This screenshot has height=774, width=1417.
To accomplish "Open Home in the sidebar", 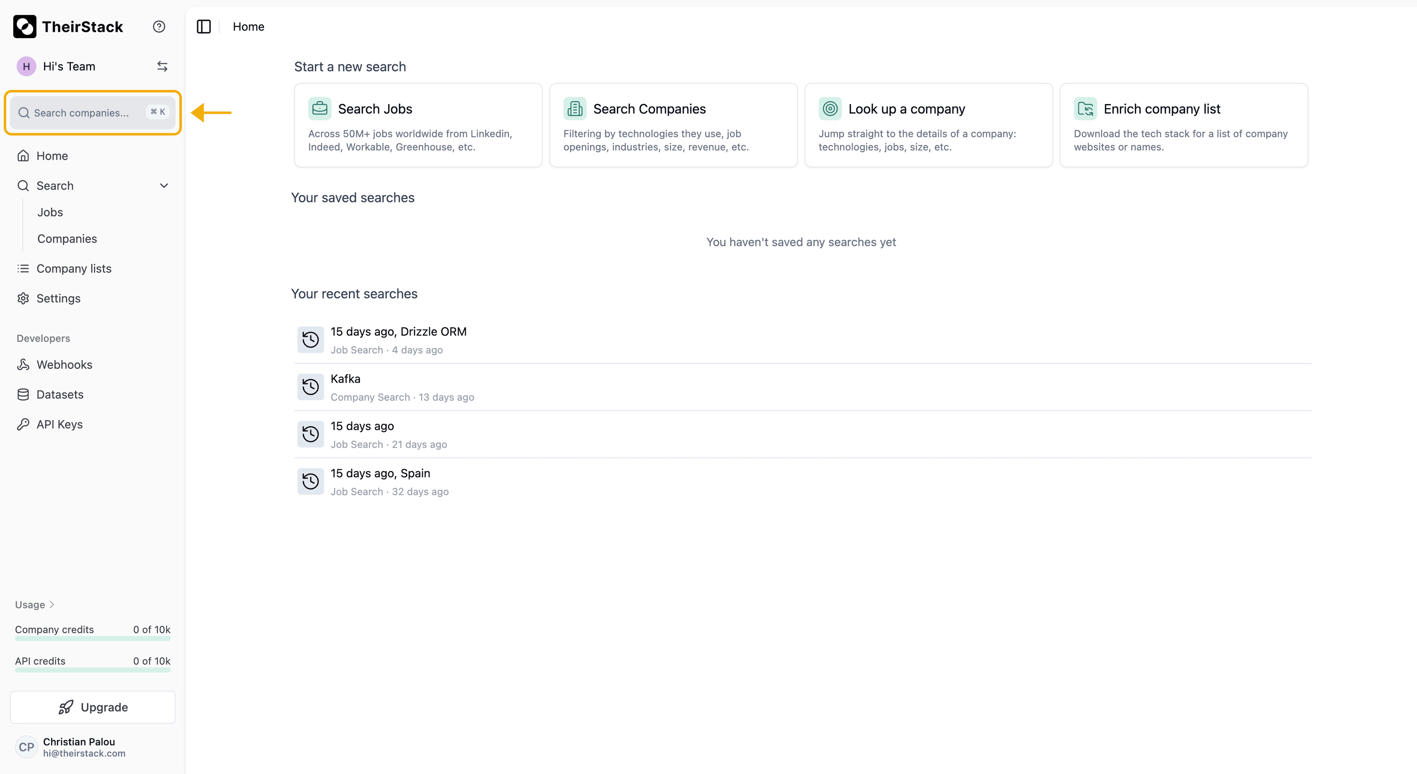I will [x=52, y=156].
